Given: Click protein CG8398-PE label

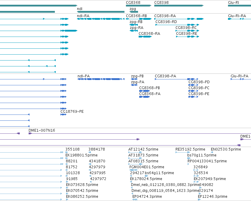Looking at the screenshot, I should click(x=199, y=94).
